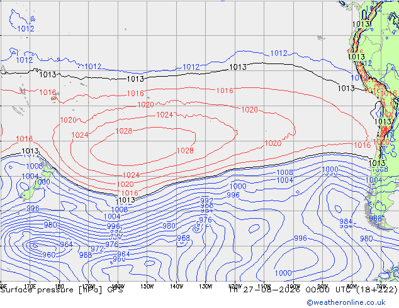This screenshot has width=399, height=308.
Task: Click the '1012' label next to the top-left island
Action: coord(26,29)
